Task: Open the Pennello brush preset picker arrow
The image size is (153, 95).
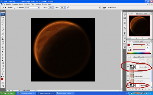Action: 17,7
